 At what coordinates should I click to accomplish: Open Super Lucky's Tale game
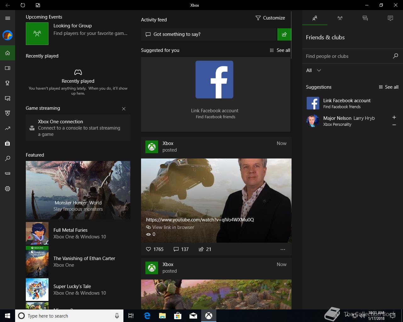pos(78,290)
